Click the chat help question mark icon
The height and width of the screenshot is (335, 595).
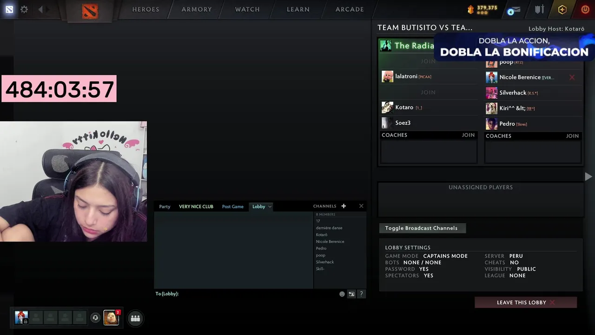pos(361,294)
